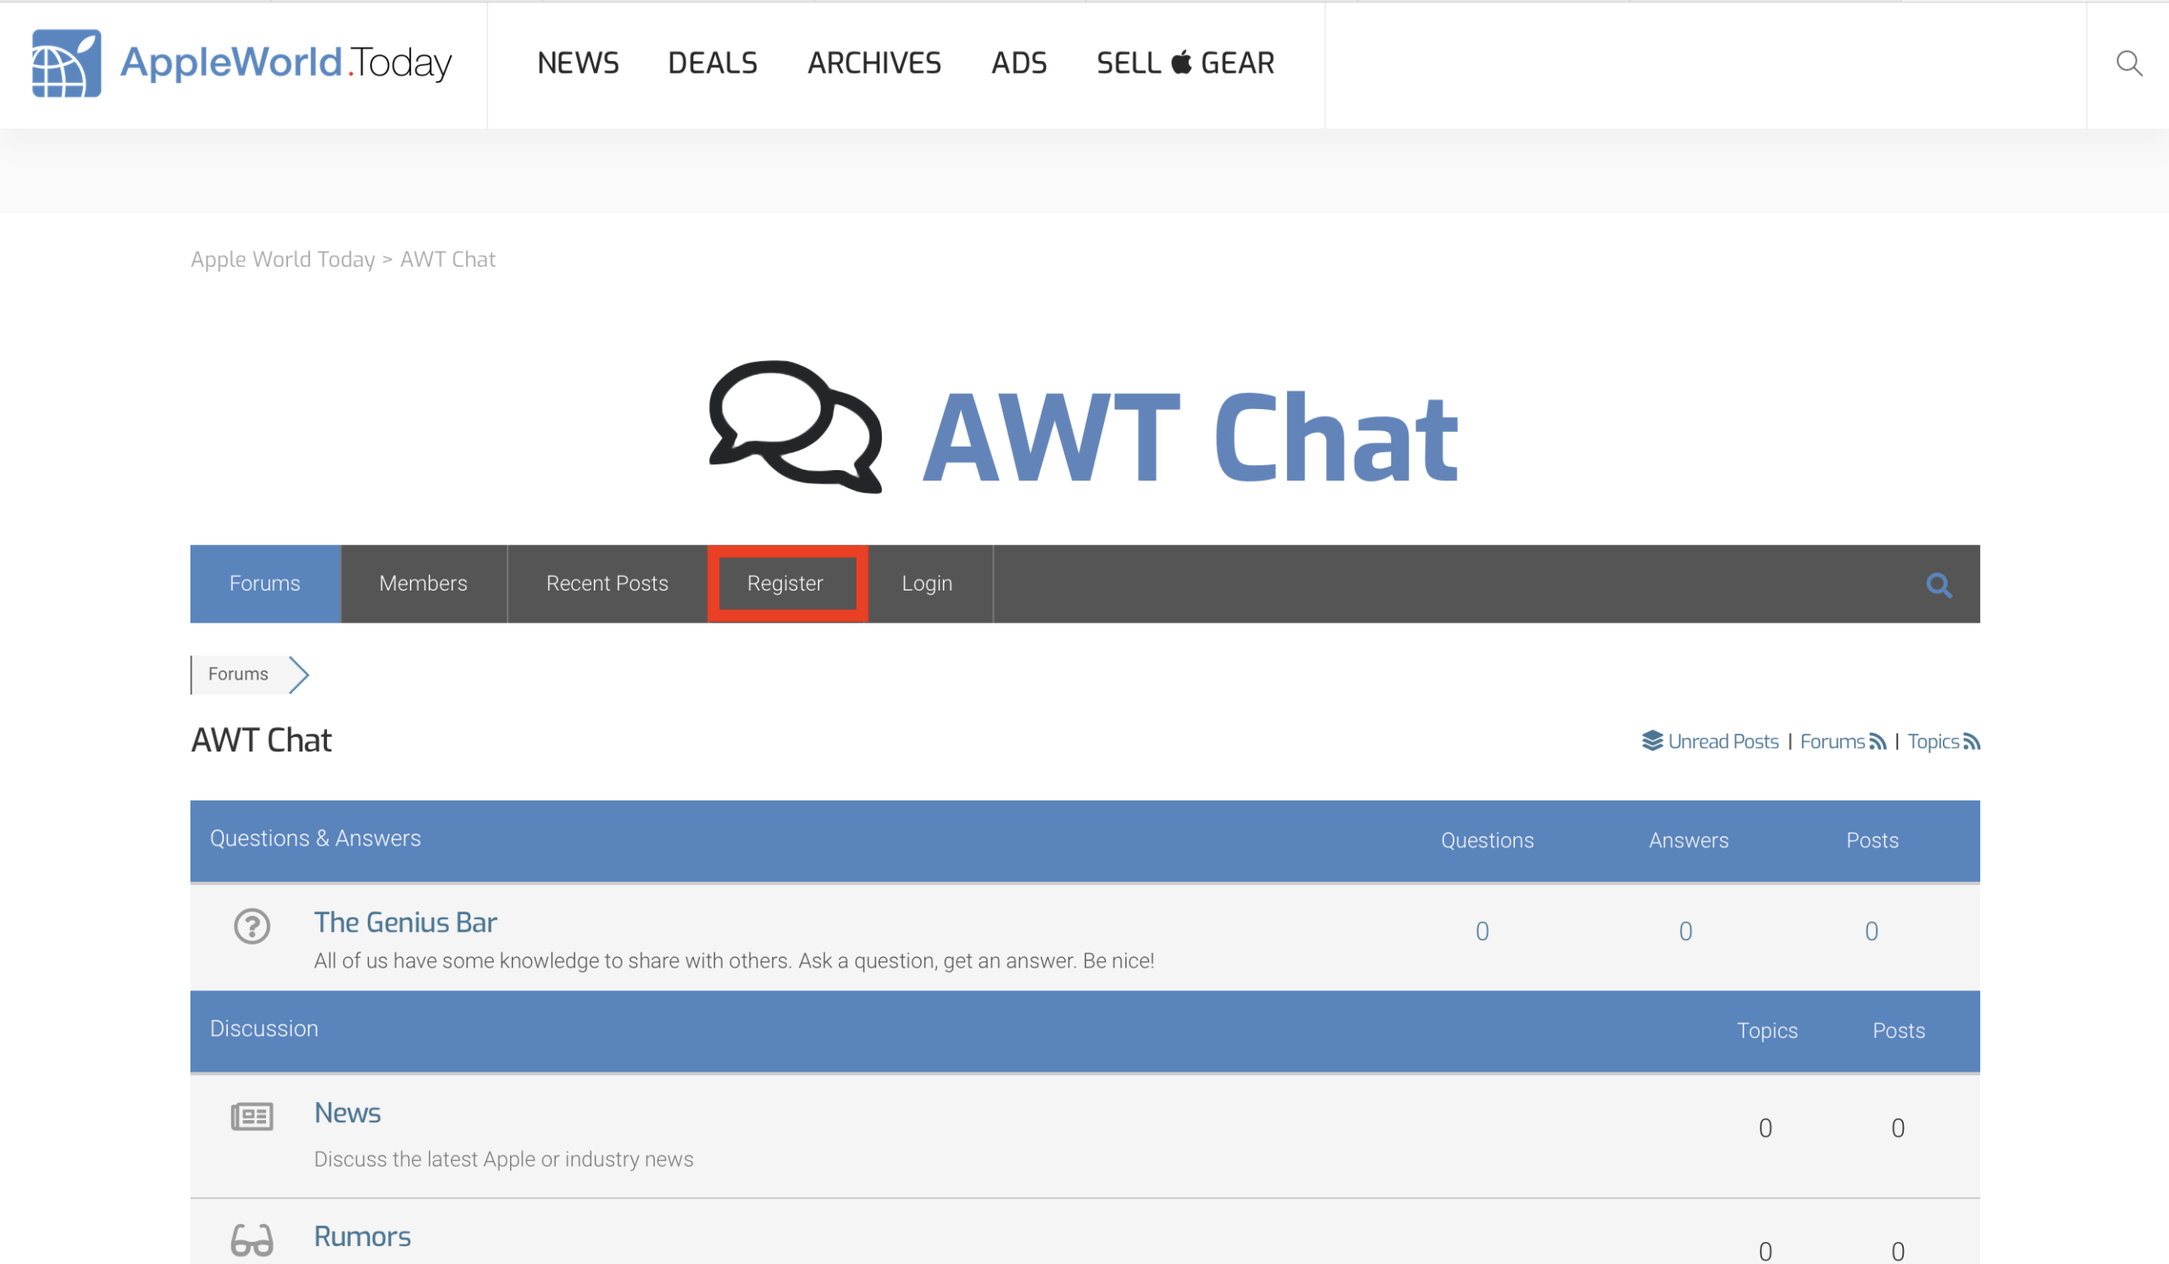Click the Topics RSS feed icon

pyautogui.click(x=1971, y=741)
